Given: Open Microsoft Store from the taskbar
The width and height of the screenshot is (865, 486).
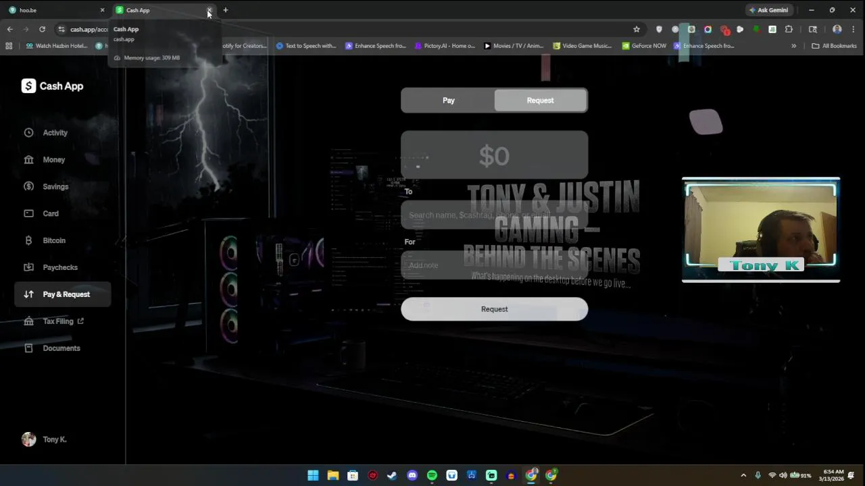Looking at the screenshot, I should click(x=353, y=475).
